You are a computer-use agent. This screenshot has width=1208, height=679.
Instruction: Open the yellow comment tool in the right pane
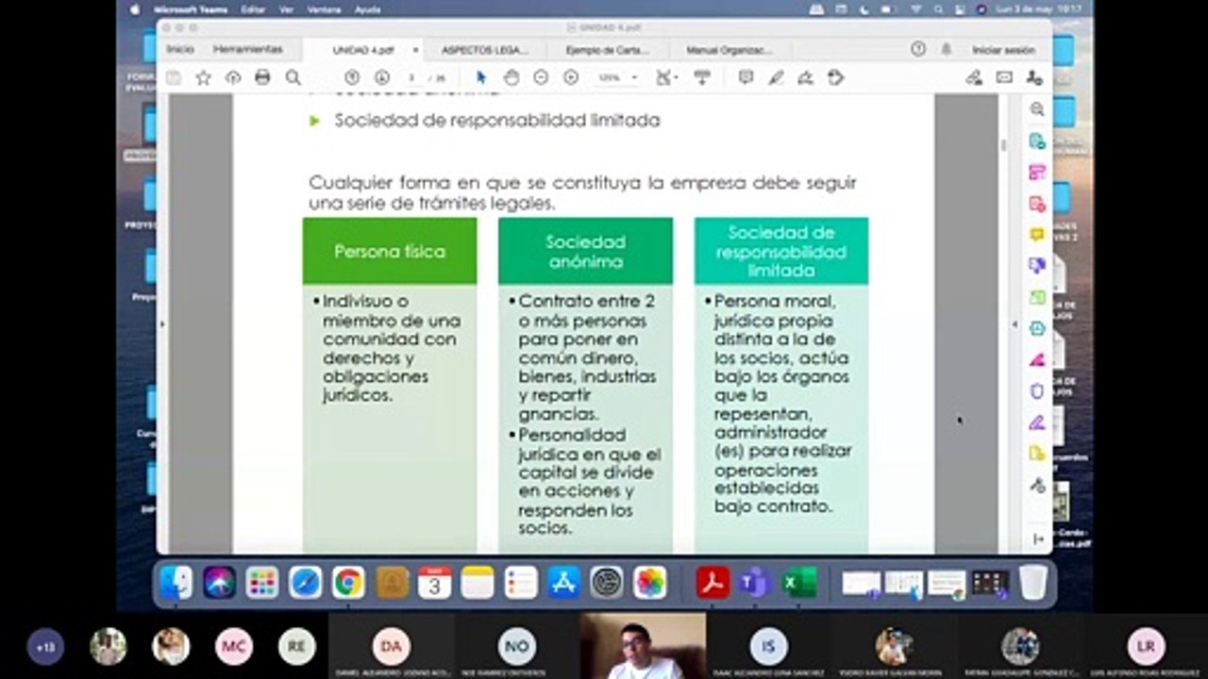[1037, 234]
